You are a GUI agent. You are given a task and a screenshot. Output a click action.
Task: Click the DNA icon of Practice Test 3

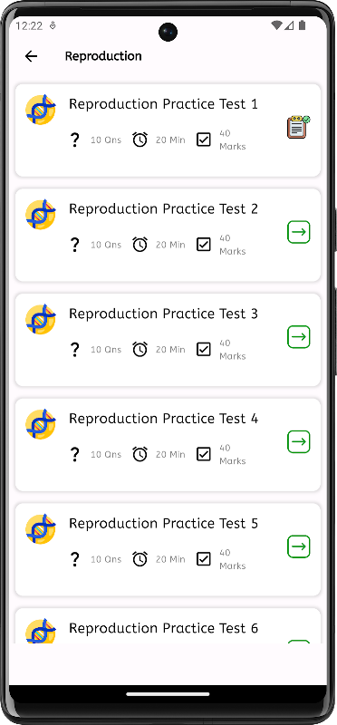pyautogui.click(x=41, y=320)
